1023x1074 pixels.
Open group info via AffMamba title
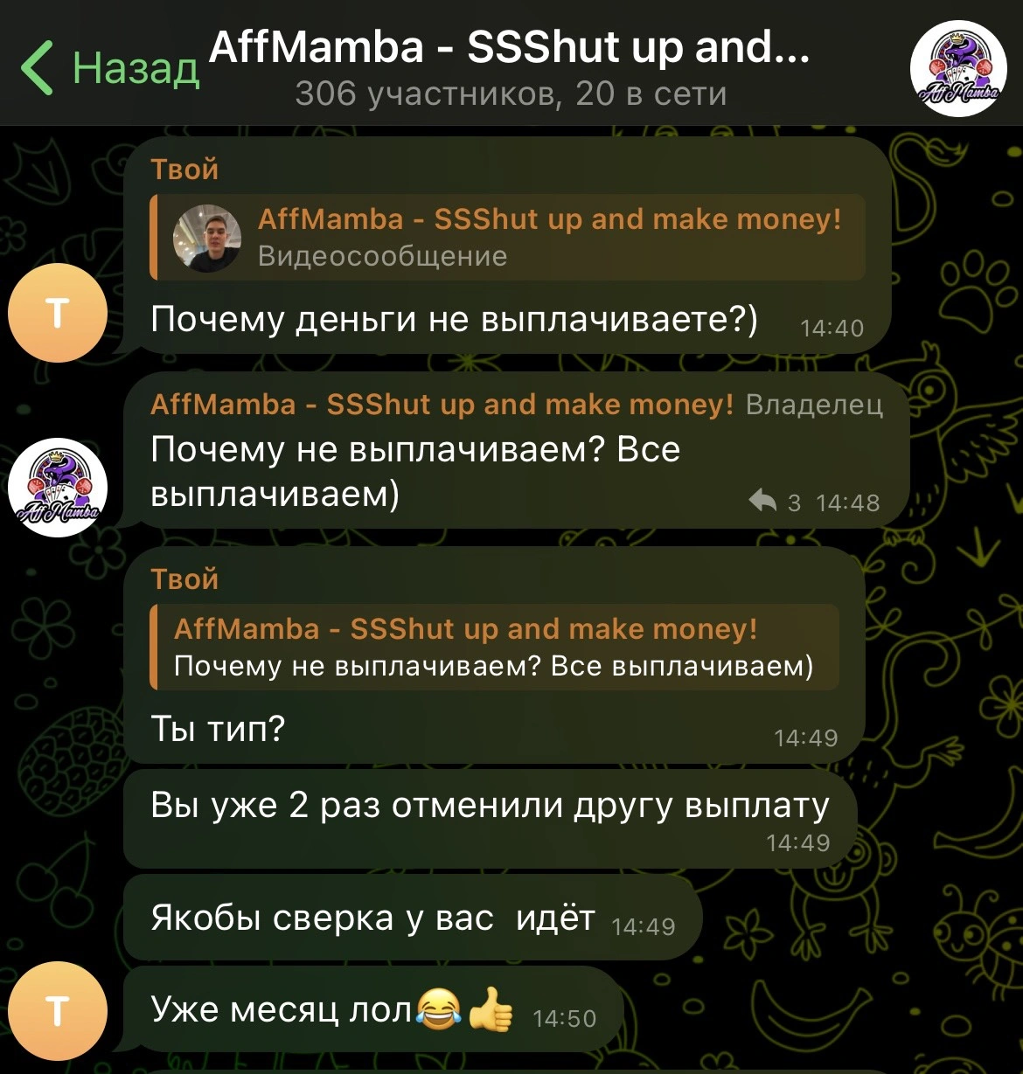[510, 46]
